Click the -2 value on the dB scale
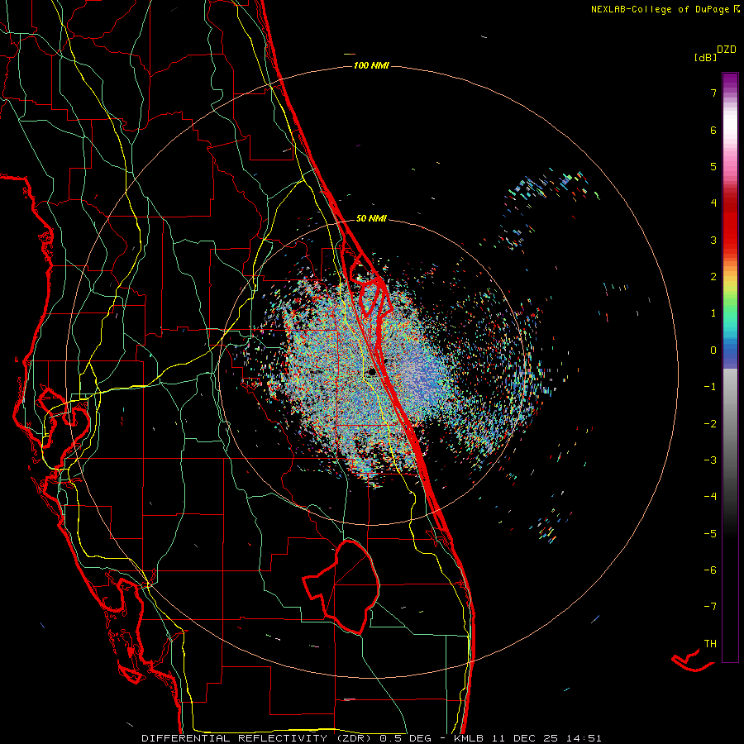 pyautogui.click(x=710, y=424)
